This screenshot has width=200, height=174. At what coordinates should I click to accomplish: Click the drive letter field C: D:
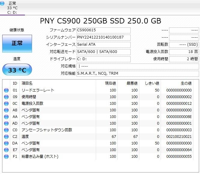click(103, 59)
